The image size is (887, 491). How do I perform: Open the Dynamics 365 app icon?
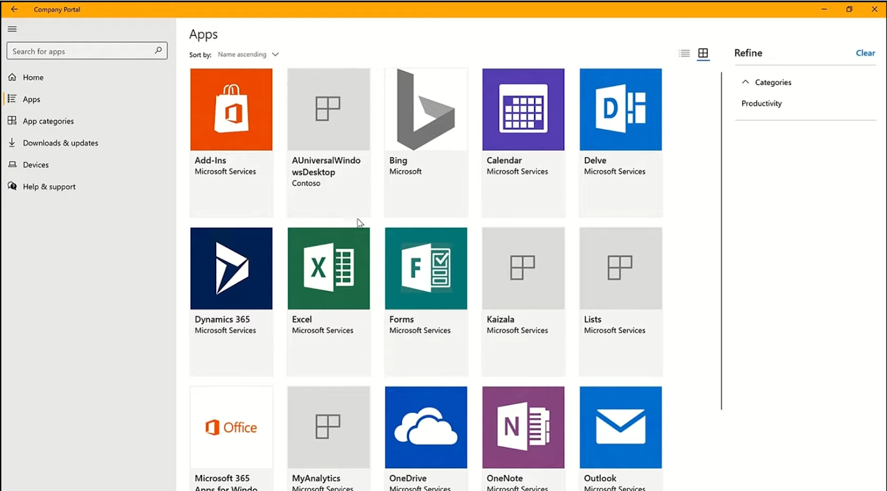tap(231, 268)
